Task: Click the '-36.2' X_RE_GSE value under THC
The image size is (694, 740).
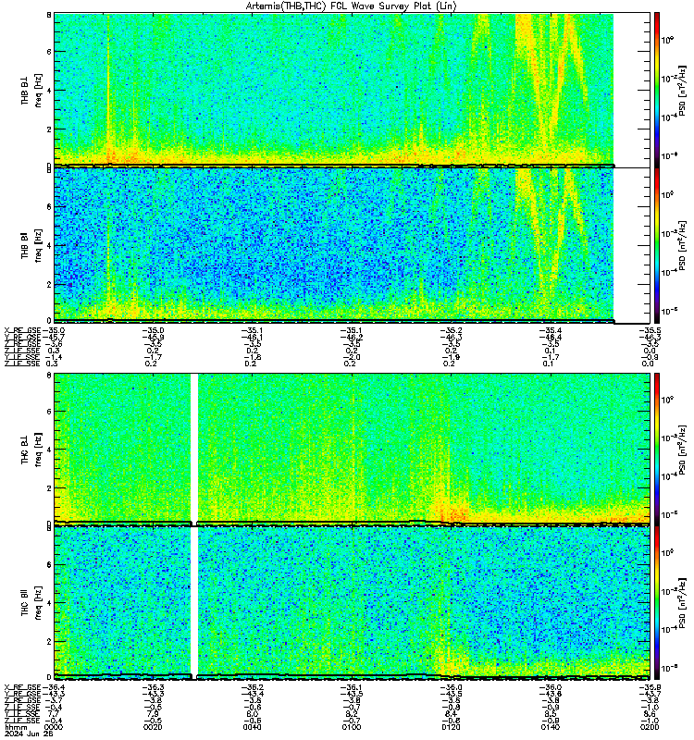Action: point(252,687)
